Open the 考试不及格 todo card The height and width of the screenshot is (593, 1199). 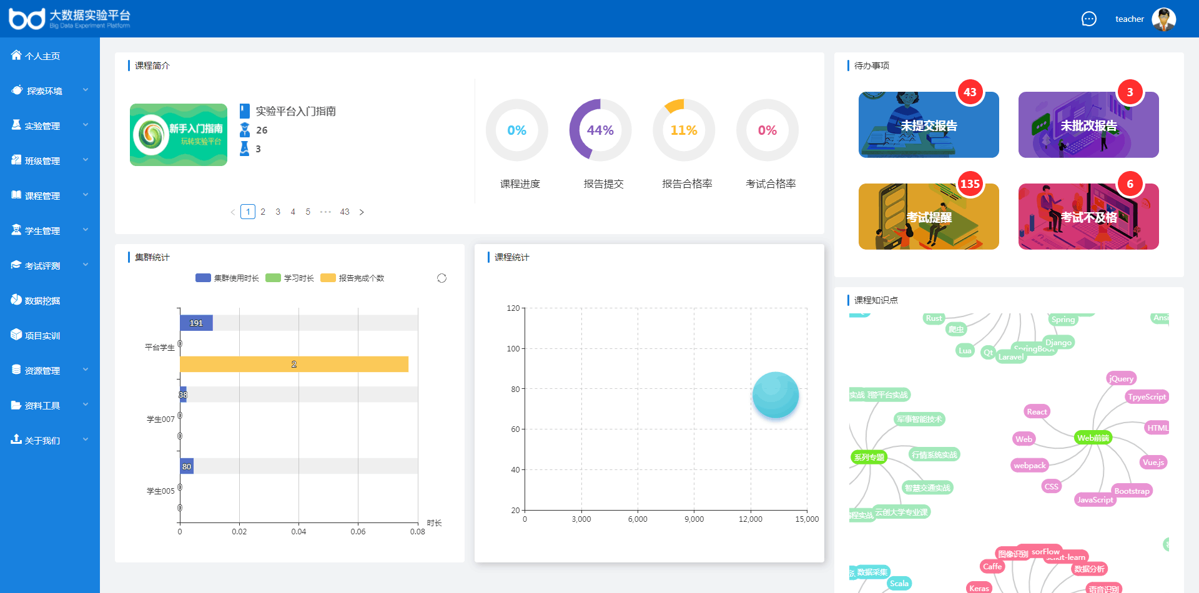pos(1088,217)
